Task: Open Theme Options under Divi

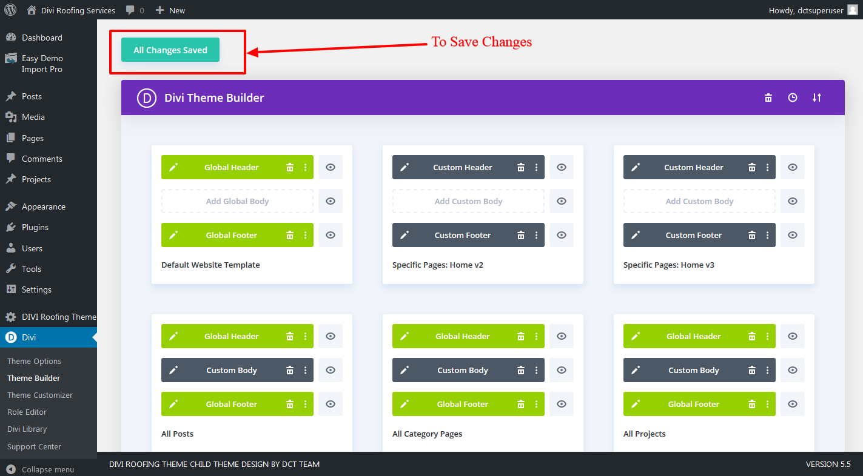Action: [x=34, y=361]
